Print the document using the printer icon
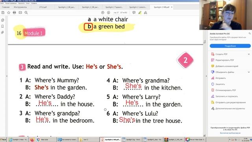 pyautogui.click(x=15, y=13)
